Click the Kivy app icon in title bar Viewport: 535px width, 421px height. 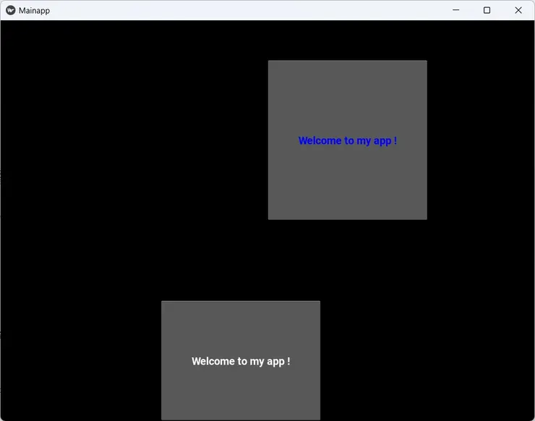coord(11,10)
